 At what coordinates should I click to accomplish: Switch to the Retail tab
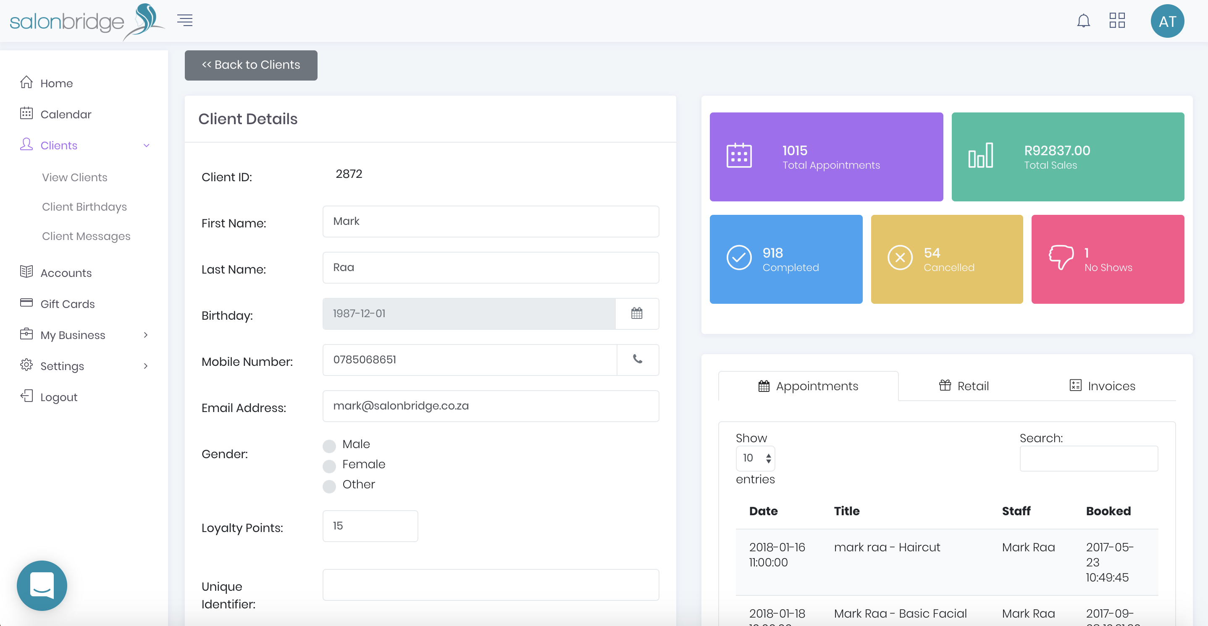click(x=963, y=386)
